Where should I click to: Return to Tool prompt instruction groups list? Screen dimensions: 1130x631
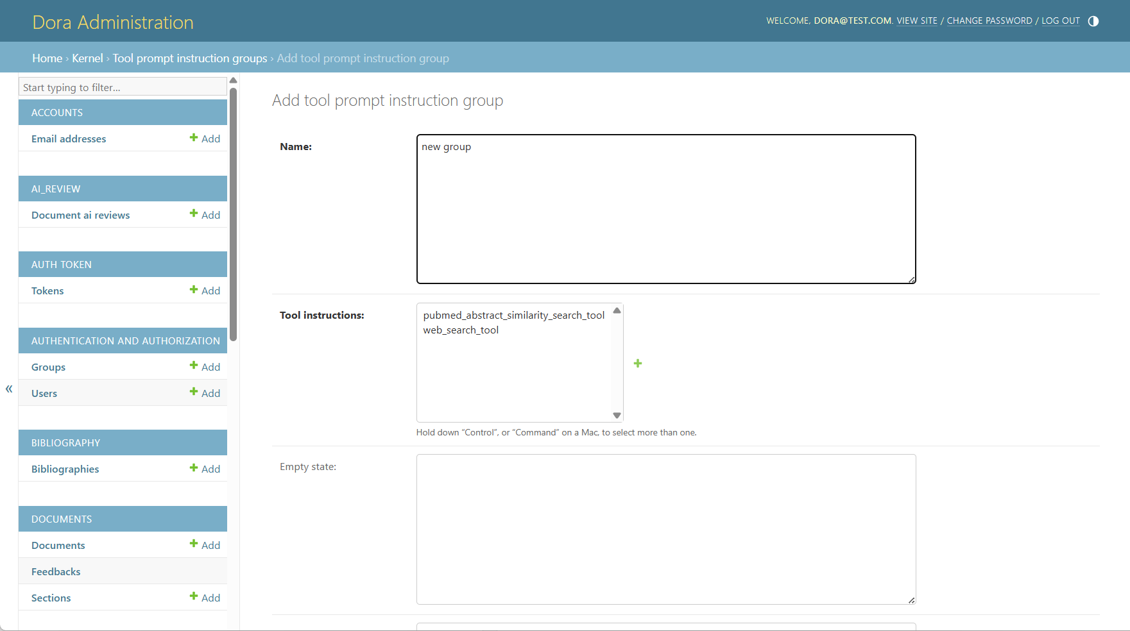point(189,58)
